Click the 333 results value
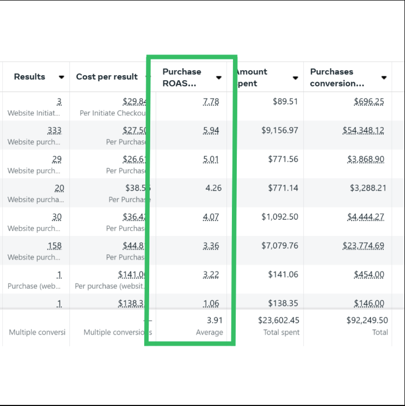Image resolution: width=405 pixels, height=406 pixels. 54,130
